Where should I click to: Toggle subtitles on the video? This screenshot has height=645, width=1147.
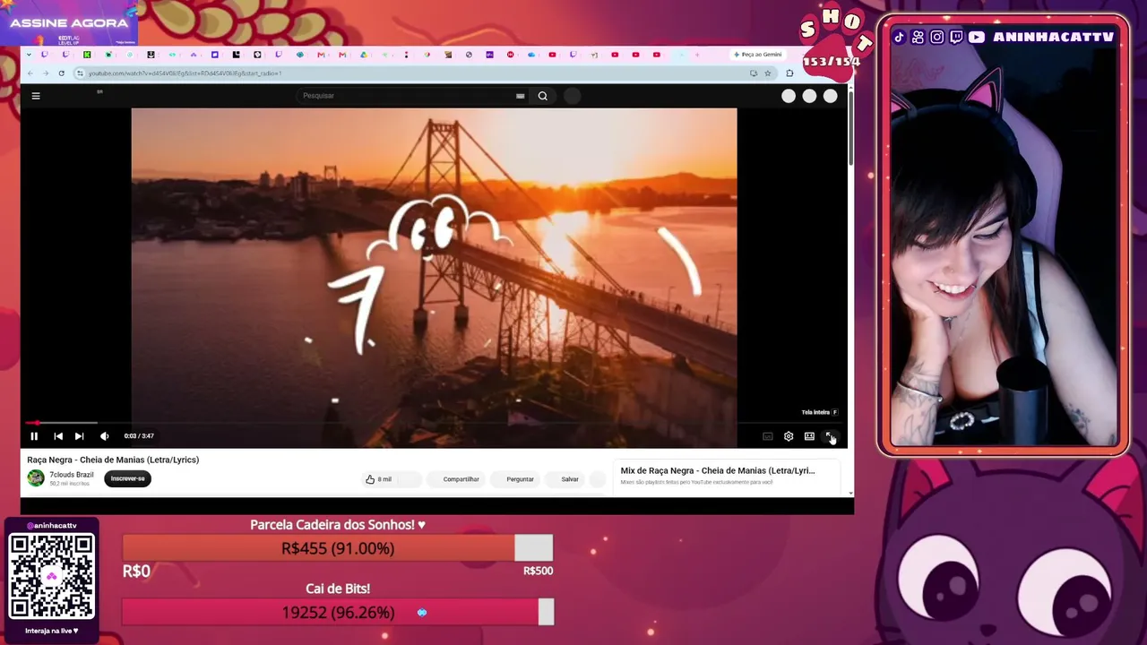tap(768, 436)
